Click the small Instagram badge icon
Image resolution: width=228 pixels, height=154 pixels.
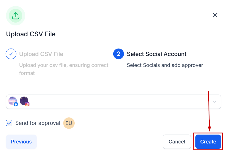27,104
